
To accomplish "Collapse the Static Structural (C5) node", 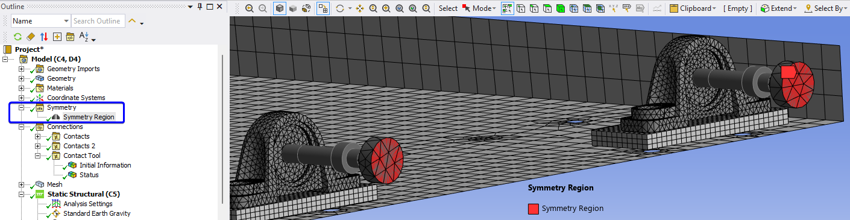I will tap(22, 194).
